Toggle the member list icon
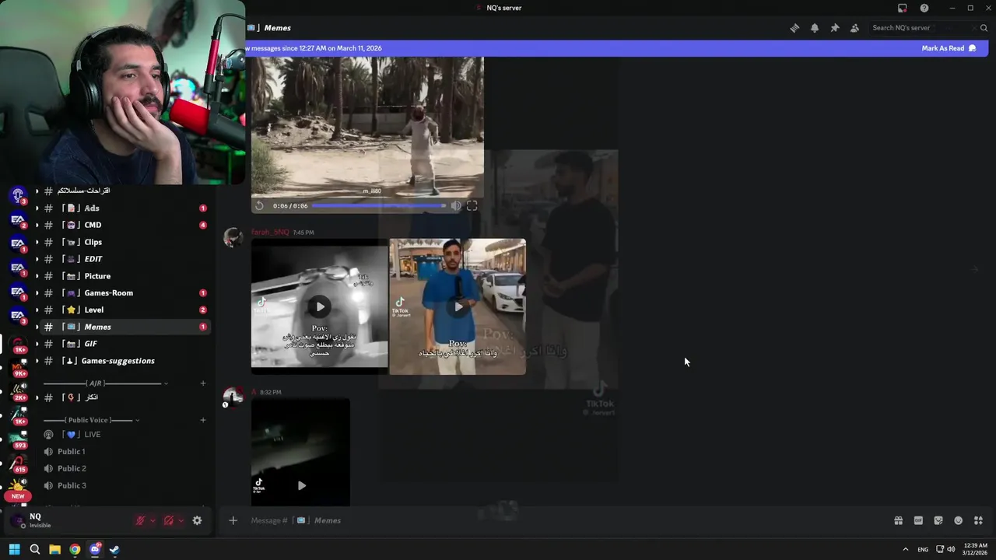The image size is (996, 560). (x=854, y=28)
